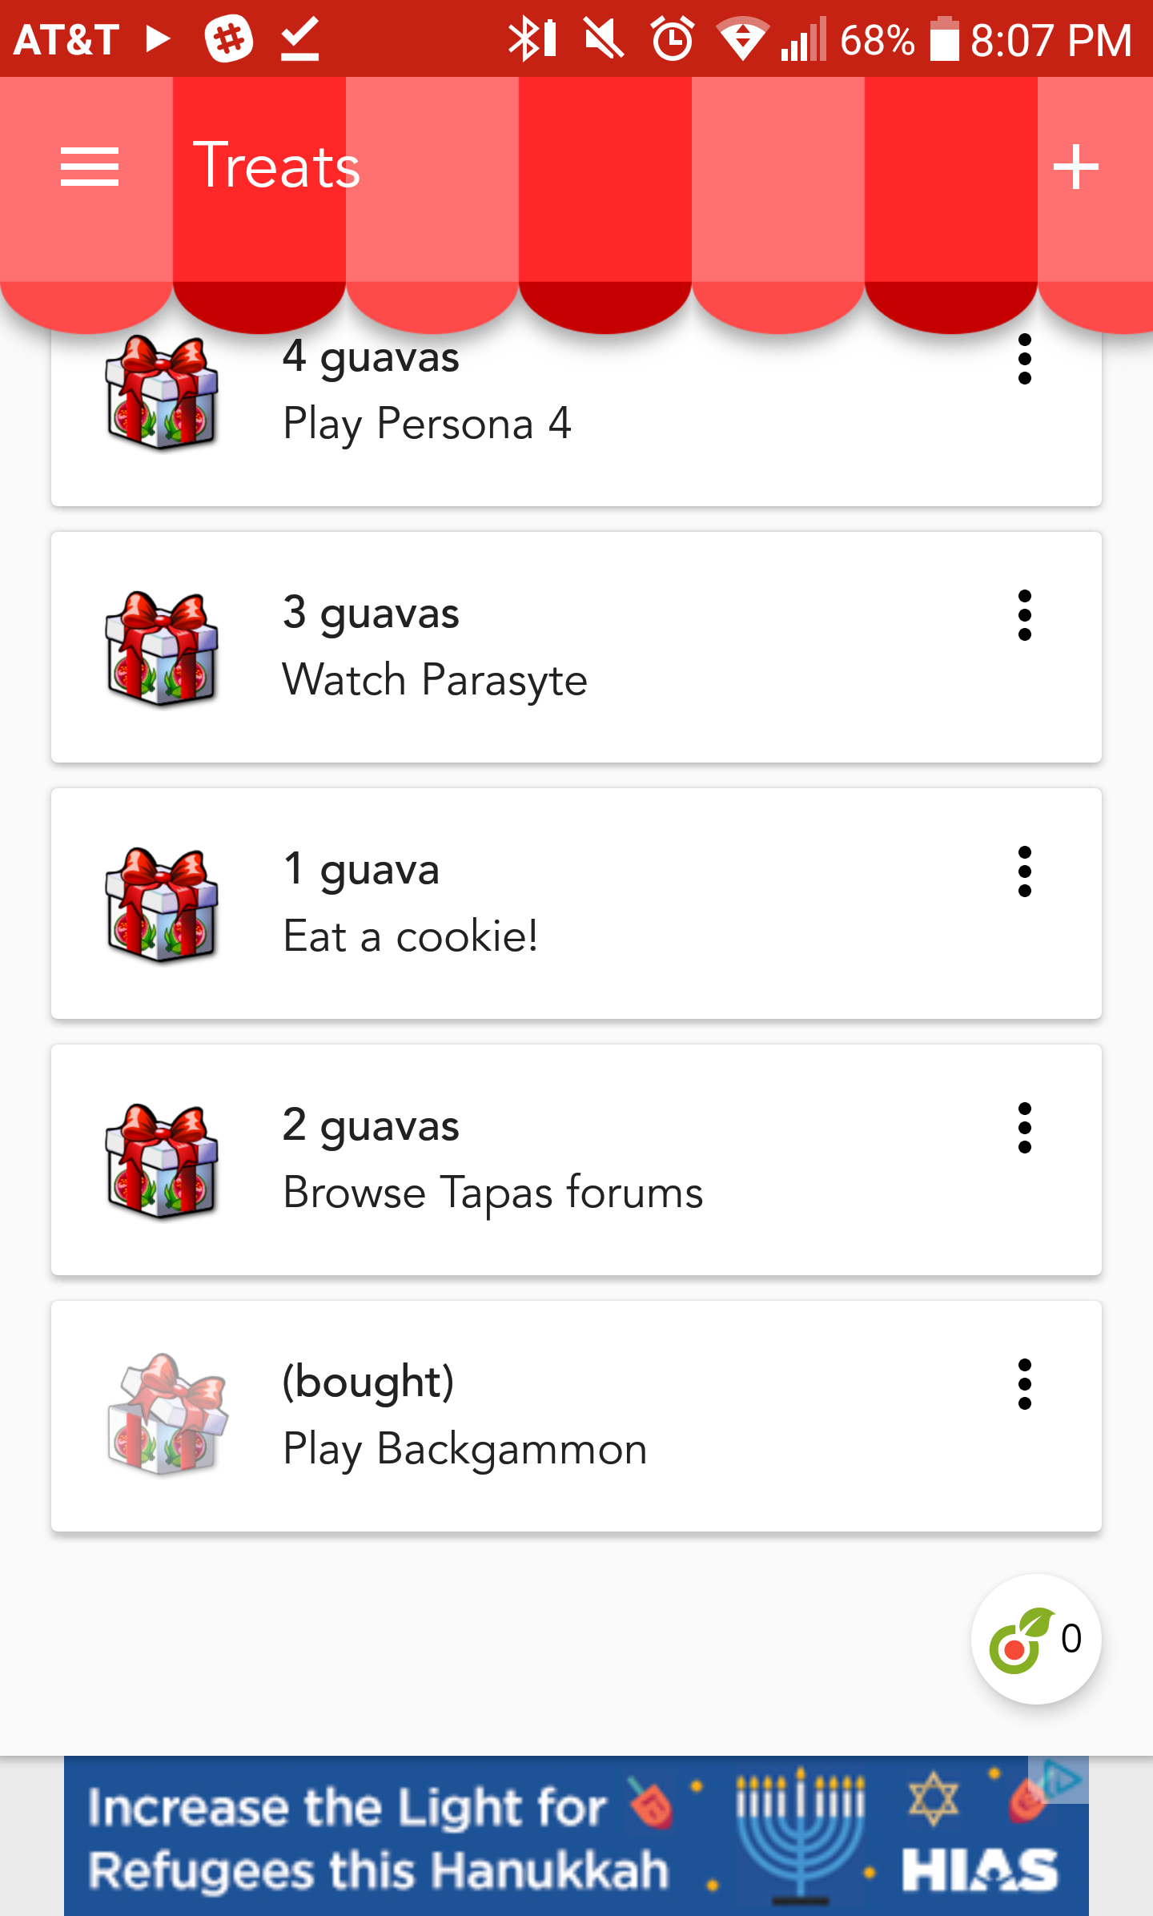This screenshot has height=1916, width=1153.
Task: Open options menu for Watch Parasyte
Action: pos(1024,615)
